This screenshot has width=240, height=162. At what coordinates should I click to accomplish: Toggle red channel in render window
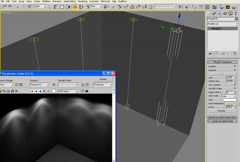(x=32, y=91)
